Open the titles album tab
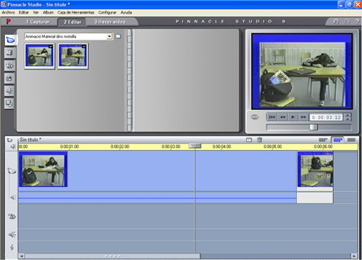 coord(9,66)
